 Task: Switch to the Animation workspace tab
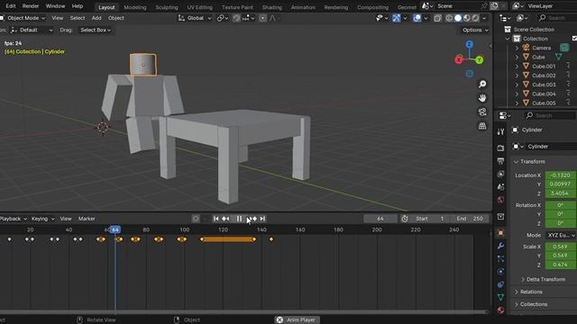(303, 7)
